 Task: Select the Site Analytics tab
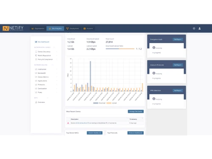tap(55, 28)
